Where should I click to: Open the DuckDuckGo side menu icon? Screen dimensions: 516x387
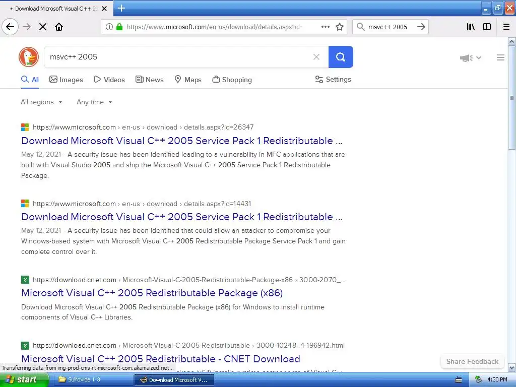point(500,57)
